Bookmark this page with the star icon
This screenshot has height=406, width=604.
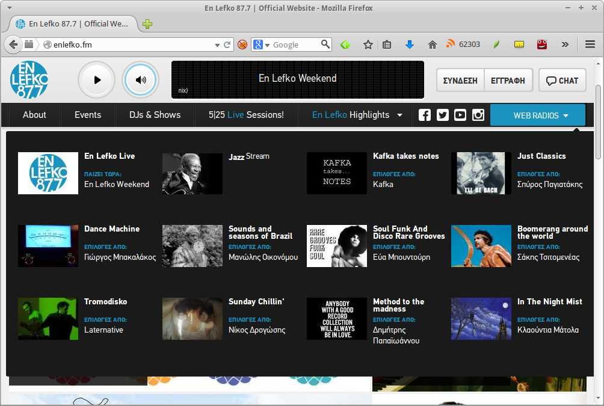pyautogui.click(x=368, y=45)
